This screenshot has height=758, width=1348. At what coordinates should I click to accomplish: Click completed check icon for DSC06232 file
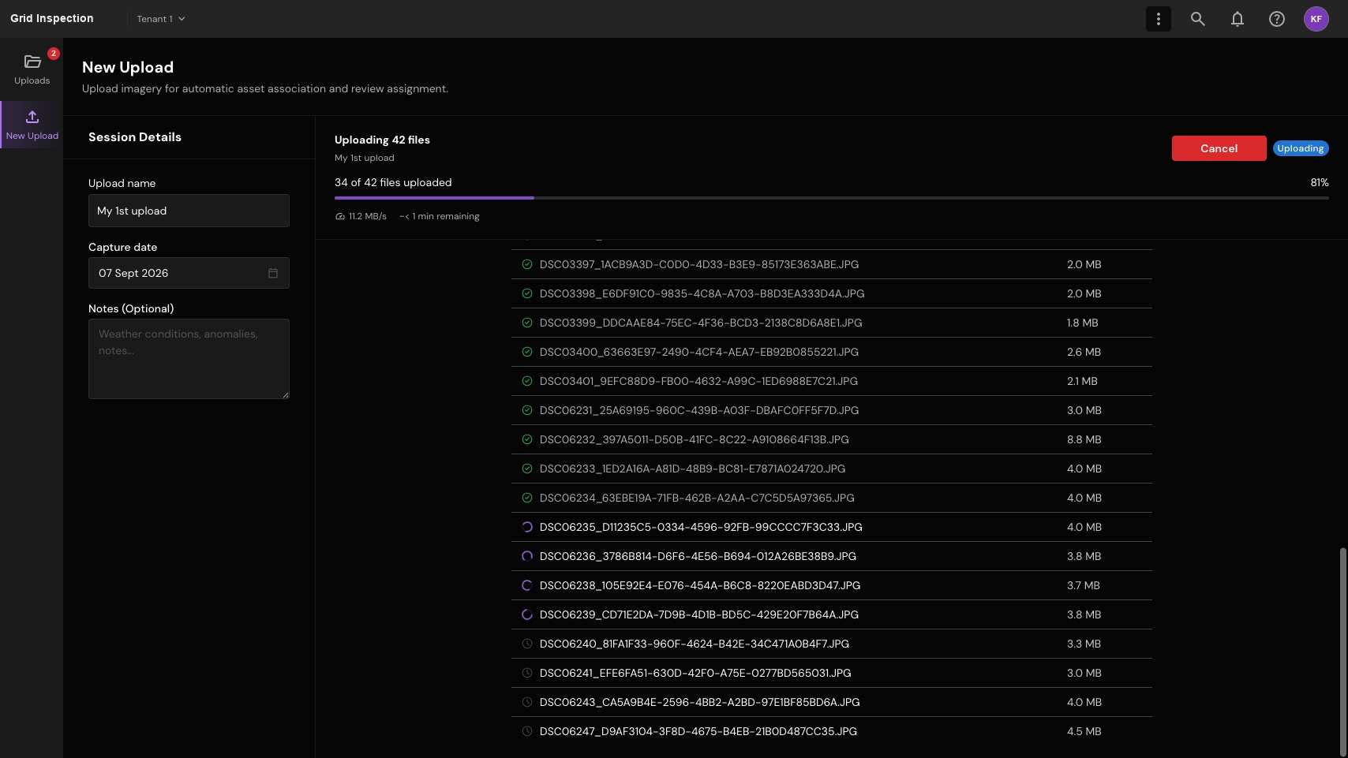(x=526, y=439)
